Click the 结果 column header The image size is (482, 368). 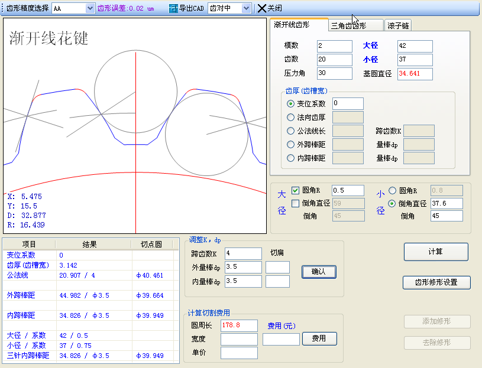pos(93,245)
